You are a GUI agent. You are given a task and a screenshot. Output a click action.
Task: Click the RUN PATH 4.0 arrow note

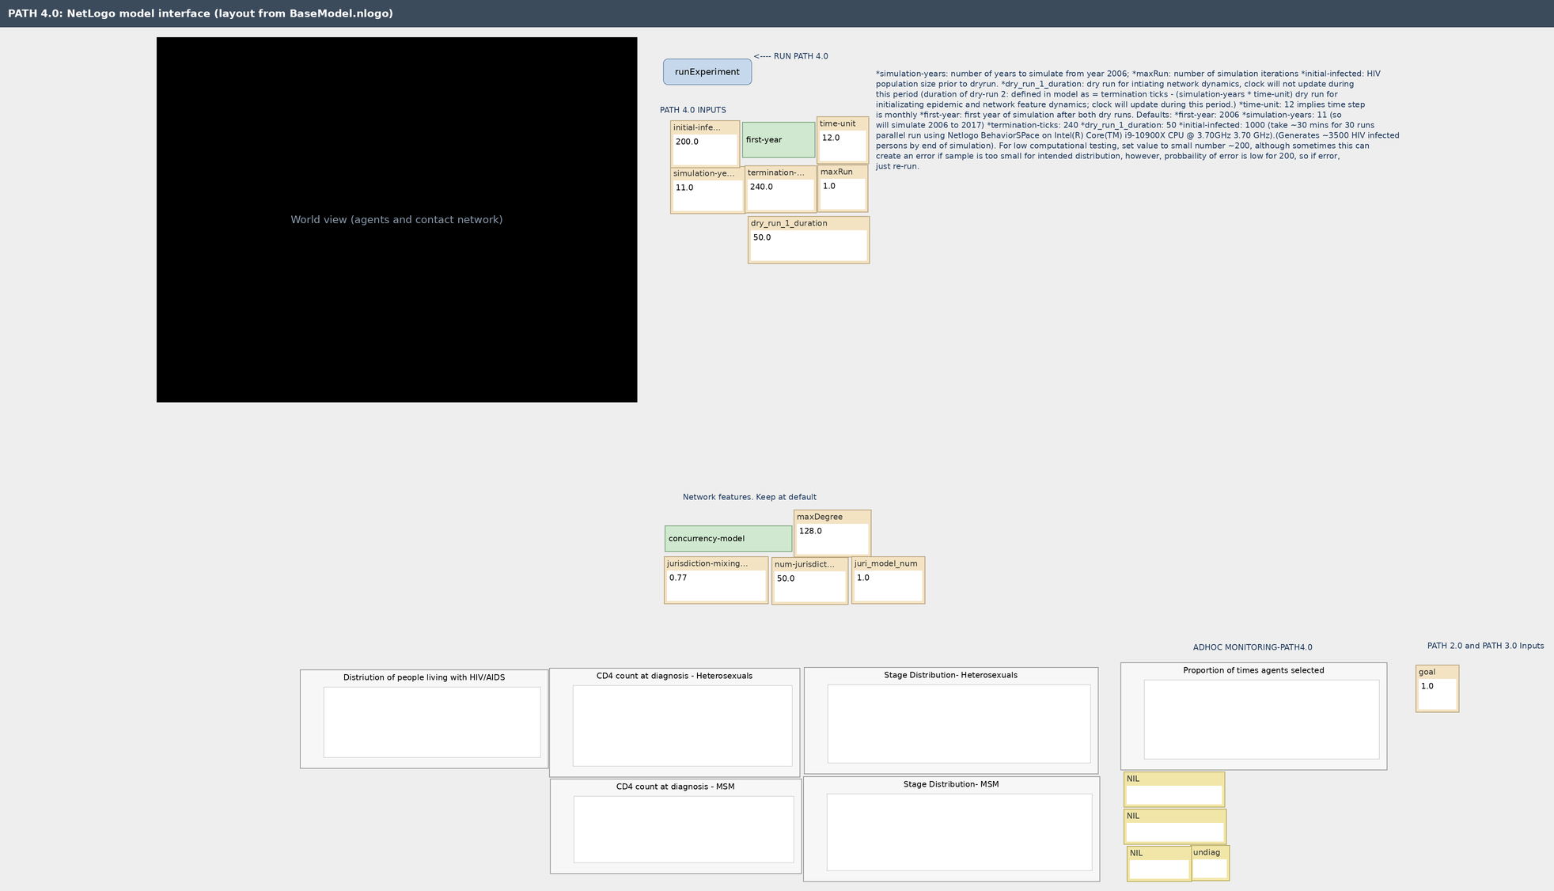tap(790, 56)
